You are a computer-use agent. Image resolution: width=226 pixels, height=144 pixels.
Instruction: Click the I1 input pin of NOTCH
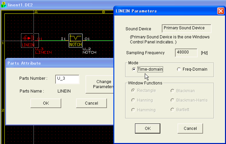[63, 39]
